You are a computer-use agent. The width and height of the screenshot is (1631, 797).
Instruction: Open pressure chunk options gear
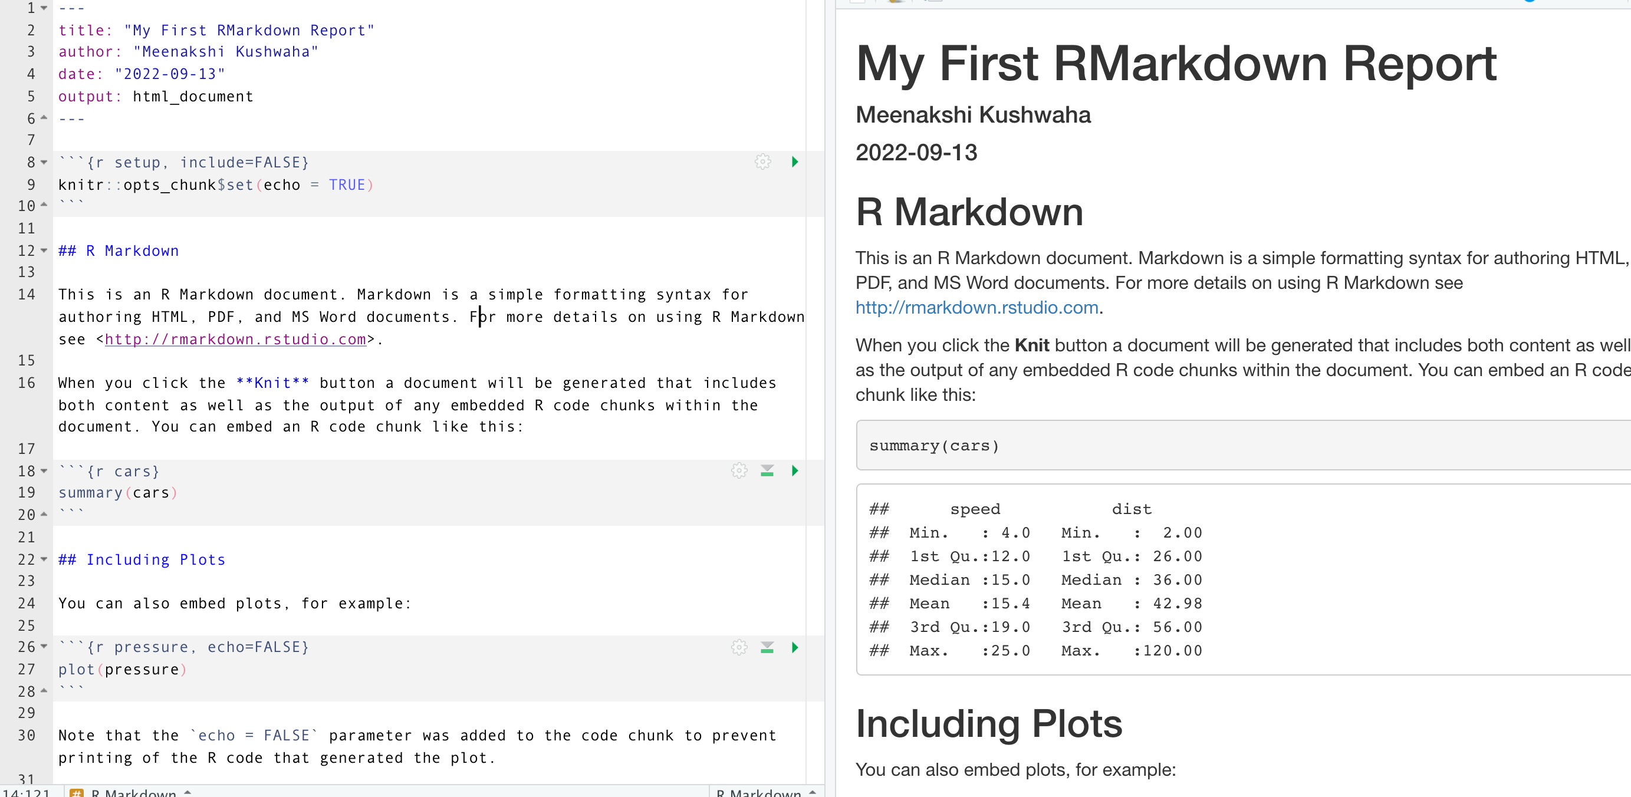pyautogui.click(x=739, y=647)
